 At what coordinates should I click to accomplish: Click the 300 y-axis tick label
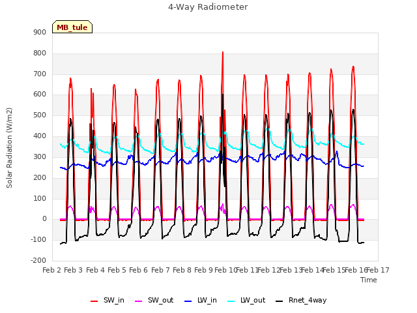pos(40,156)
